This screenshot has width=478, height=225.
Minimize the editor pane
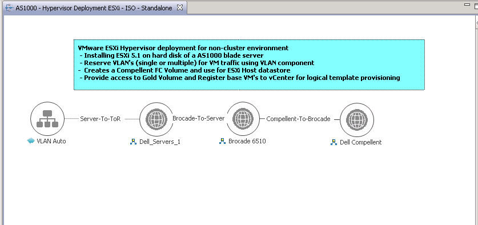coord(467,5)
